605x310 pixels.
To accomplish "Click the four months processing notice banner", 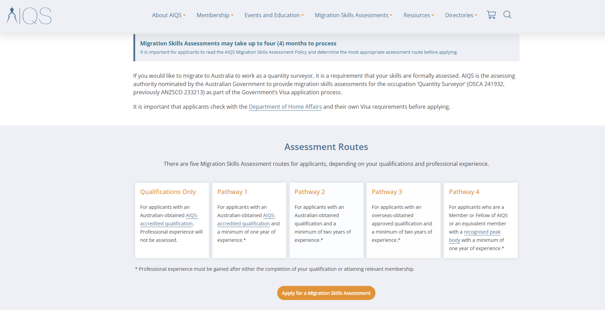I will pyautogui.click(x=326, y=47).
